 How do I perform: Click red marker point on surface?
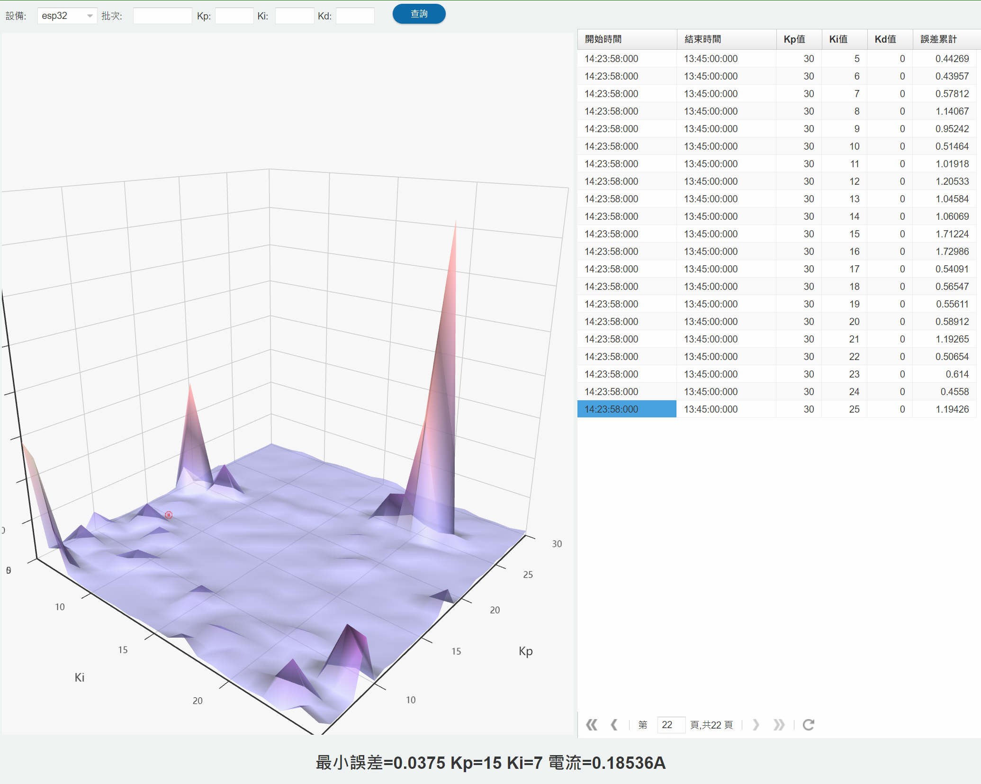point(169,515)
